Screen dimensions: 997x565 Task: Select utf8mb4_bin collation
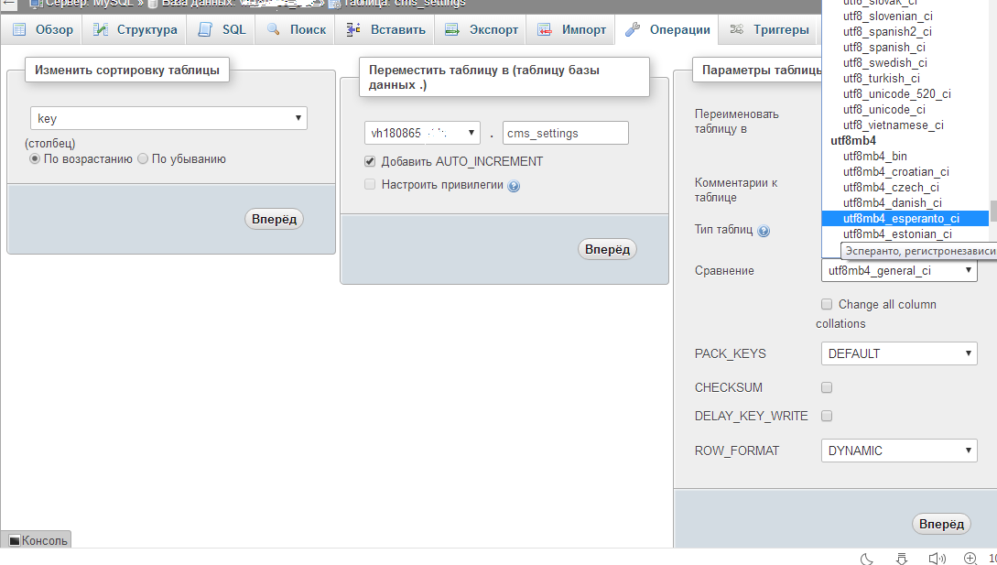point(905,157)
